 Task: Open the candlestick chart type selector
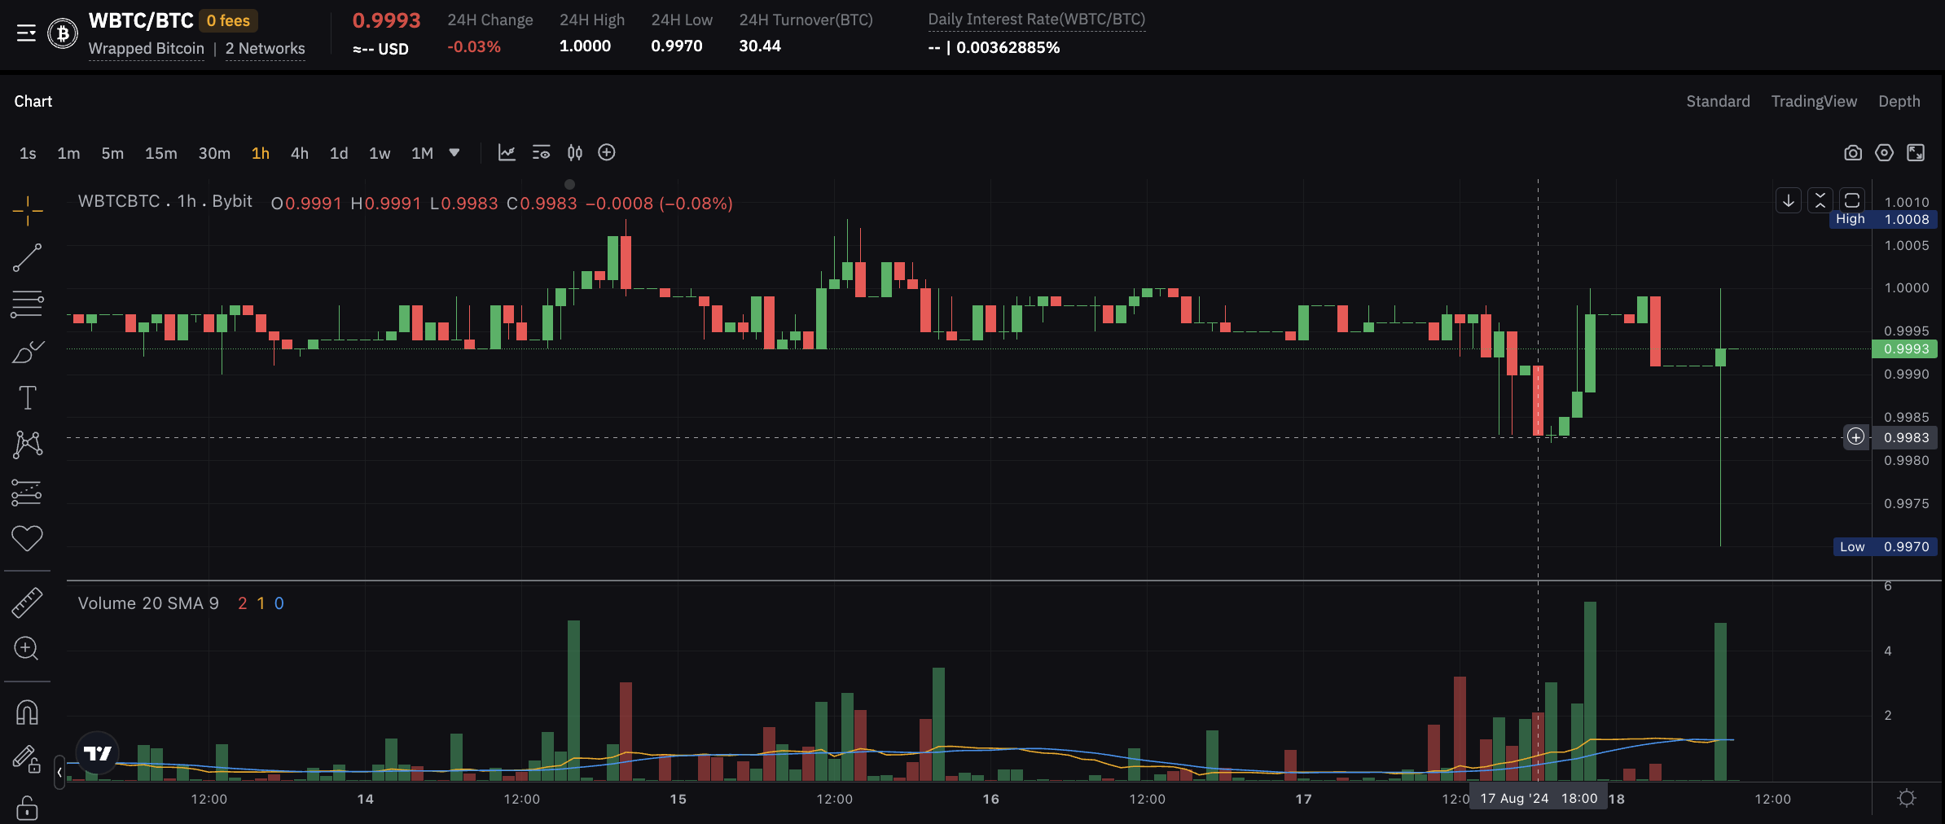(x=575, y=153)
